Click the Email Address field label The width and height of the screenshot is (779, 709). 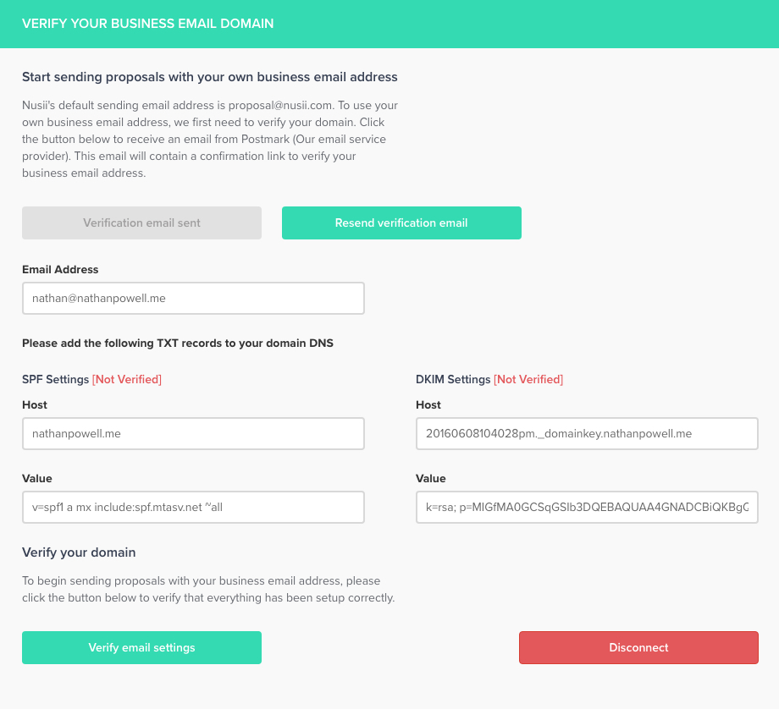pyautogui.click(x=60, y=270)
